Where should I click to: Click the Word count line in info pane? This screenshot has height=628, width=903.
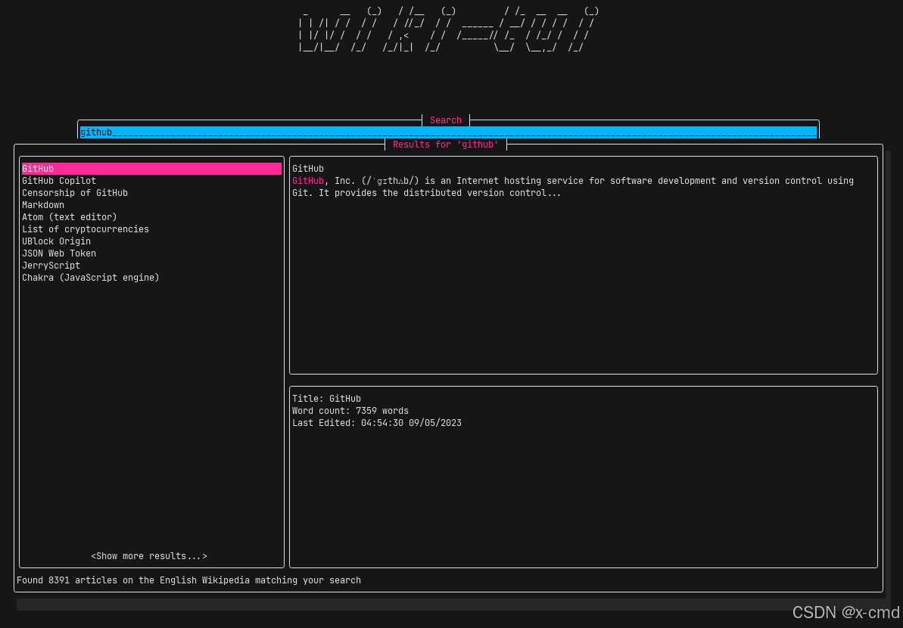click(x=350, y=411)
